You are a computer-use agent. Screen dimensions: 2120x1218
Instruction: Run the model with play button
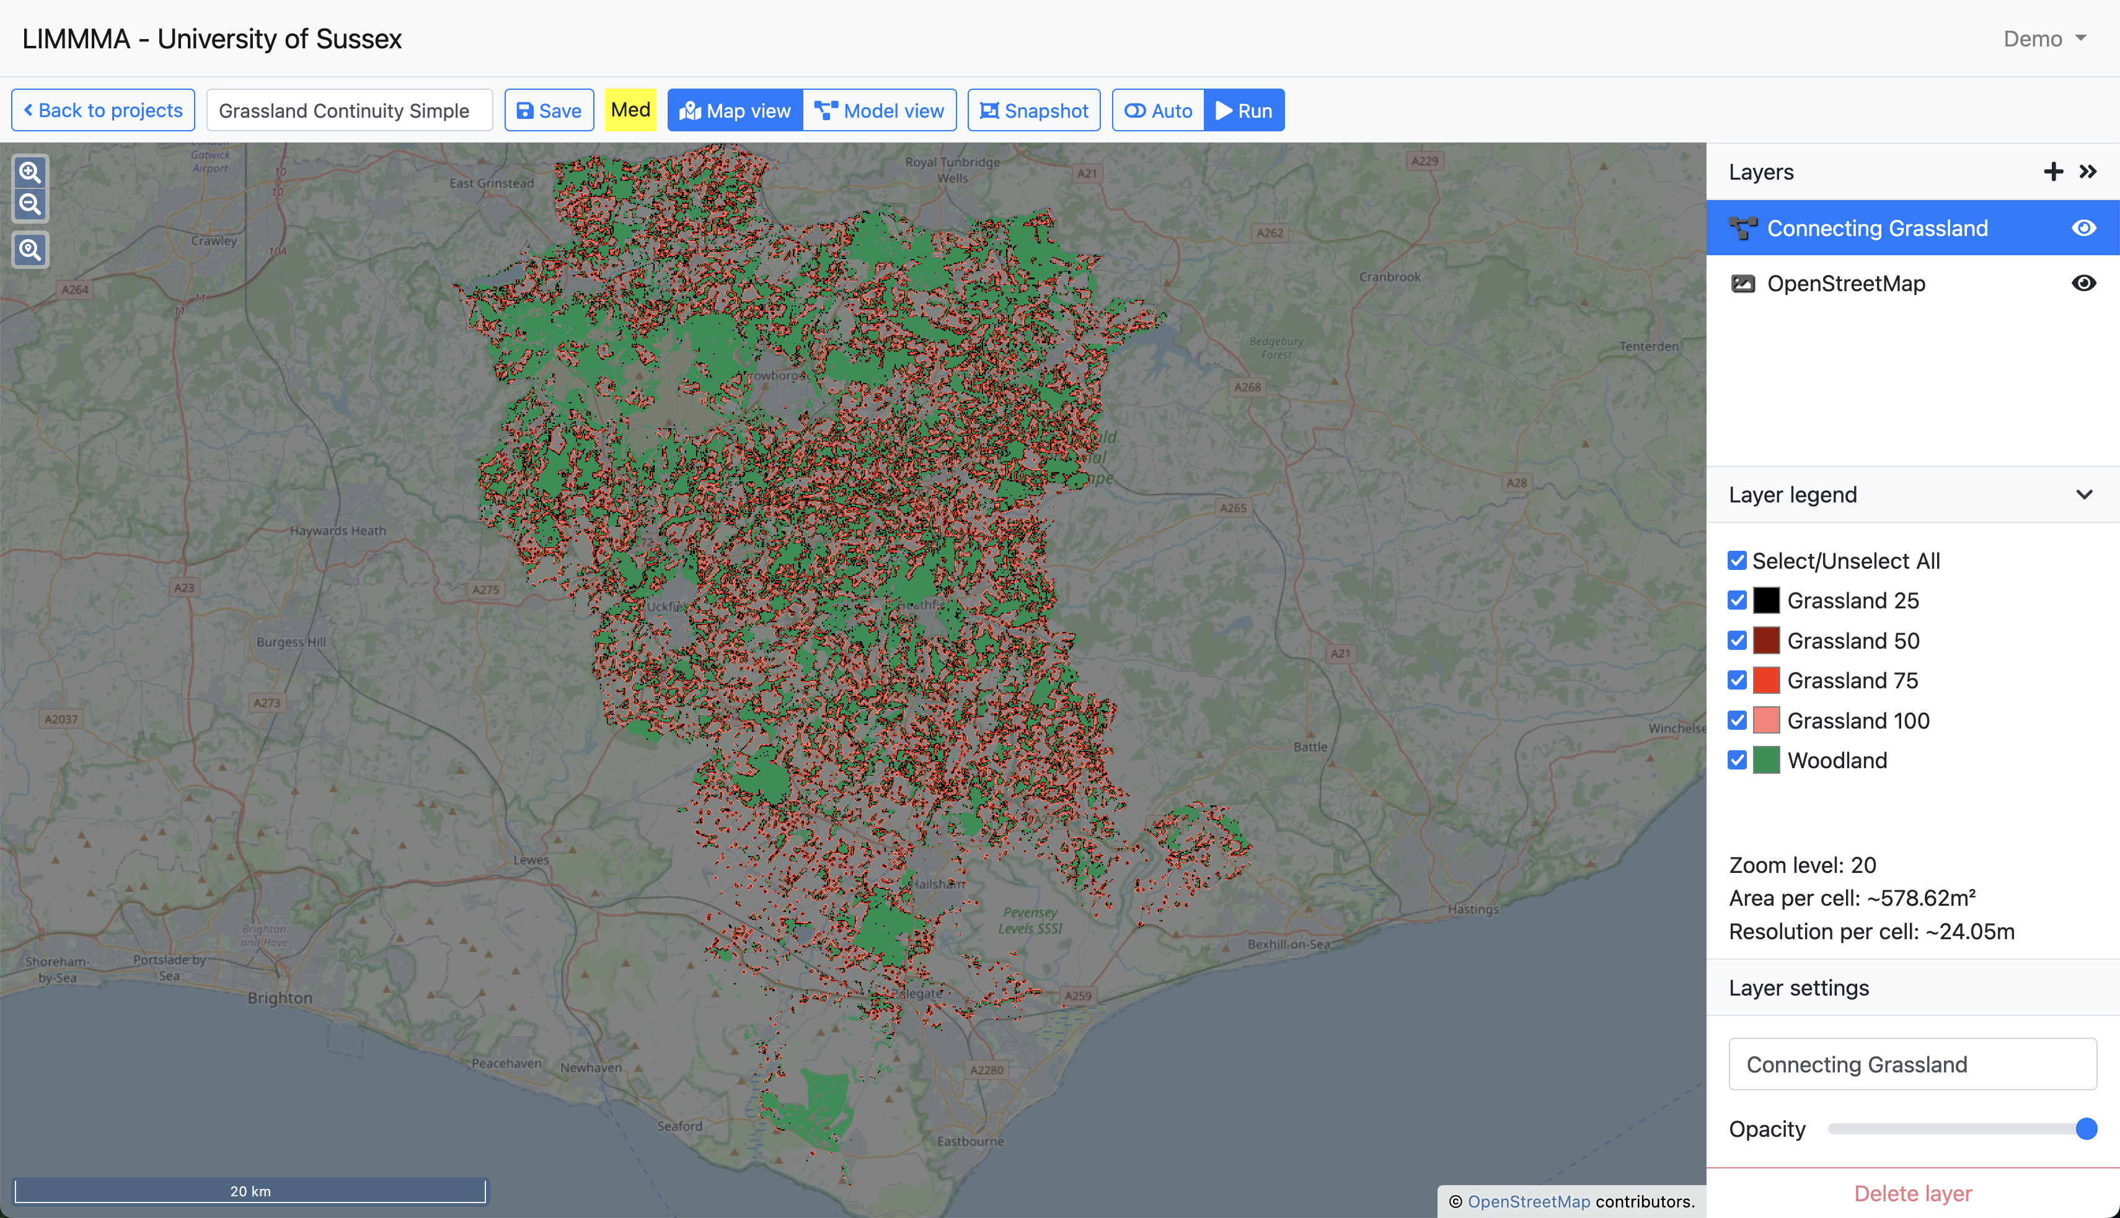[x=1243, y=110]
